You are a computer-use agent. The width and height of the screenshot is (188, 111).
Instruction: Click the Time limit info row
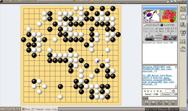160,31
